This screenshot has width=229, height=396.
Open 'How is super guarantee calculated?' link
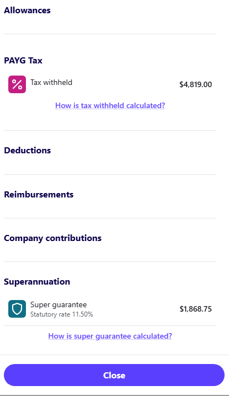click(x=110, y=336)
